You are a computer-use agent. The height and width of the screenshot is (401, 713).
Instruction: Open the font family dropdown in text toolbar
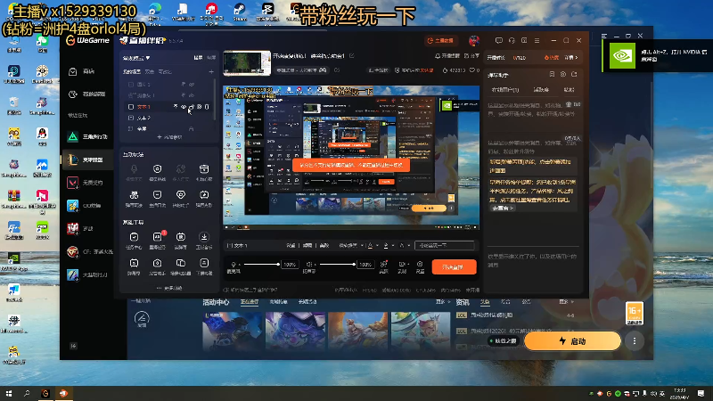point(350,246)
